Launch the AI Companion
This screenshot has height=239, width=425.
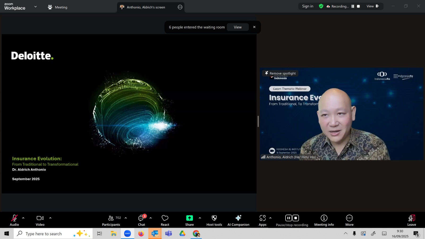point(238,220)
